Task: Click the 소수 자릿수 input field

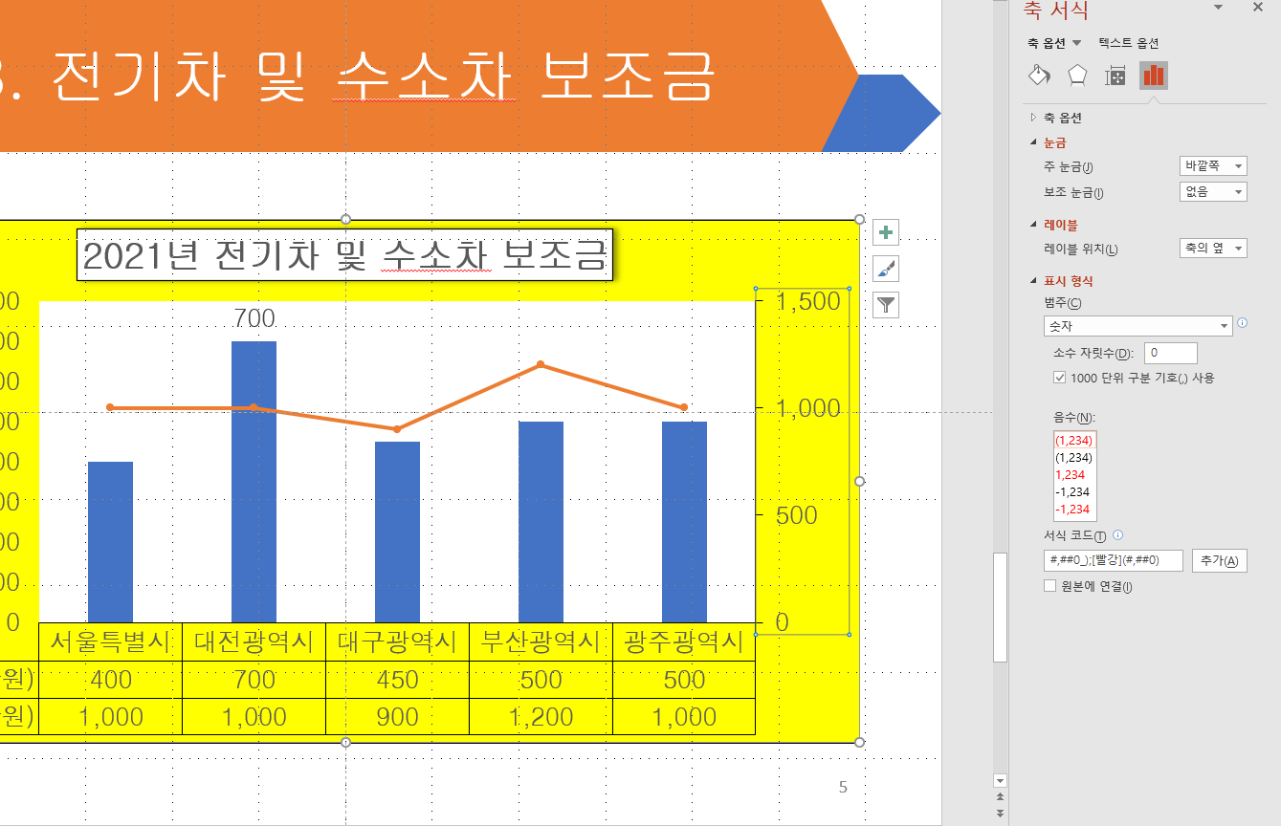Action: click(1170, 353)
